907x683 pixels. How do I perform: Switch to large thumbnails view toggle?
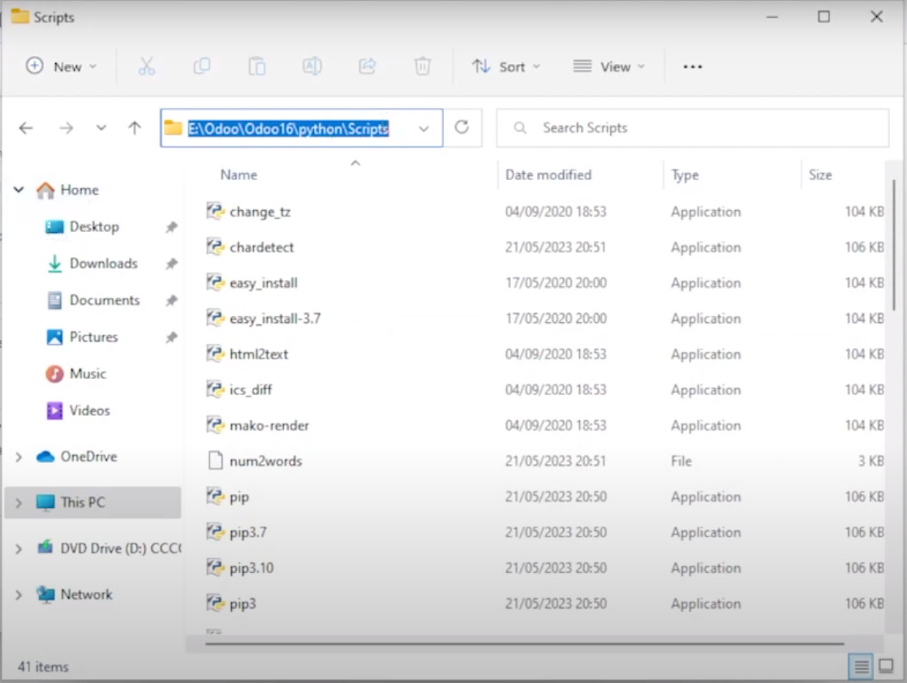[x=886, y=667]
